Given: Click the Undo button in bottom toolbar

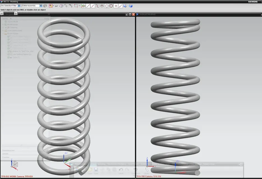Looking at the screenshot, I should [121, 171].
